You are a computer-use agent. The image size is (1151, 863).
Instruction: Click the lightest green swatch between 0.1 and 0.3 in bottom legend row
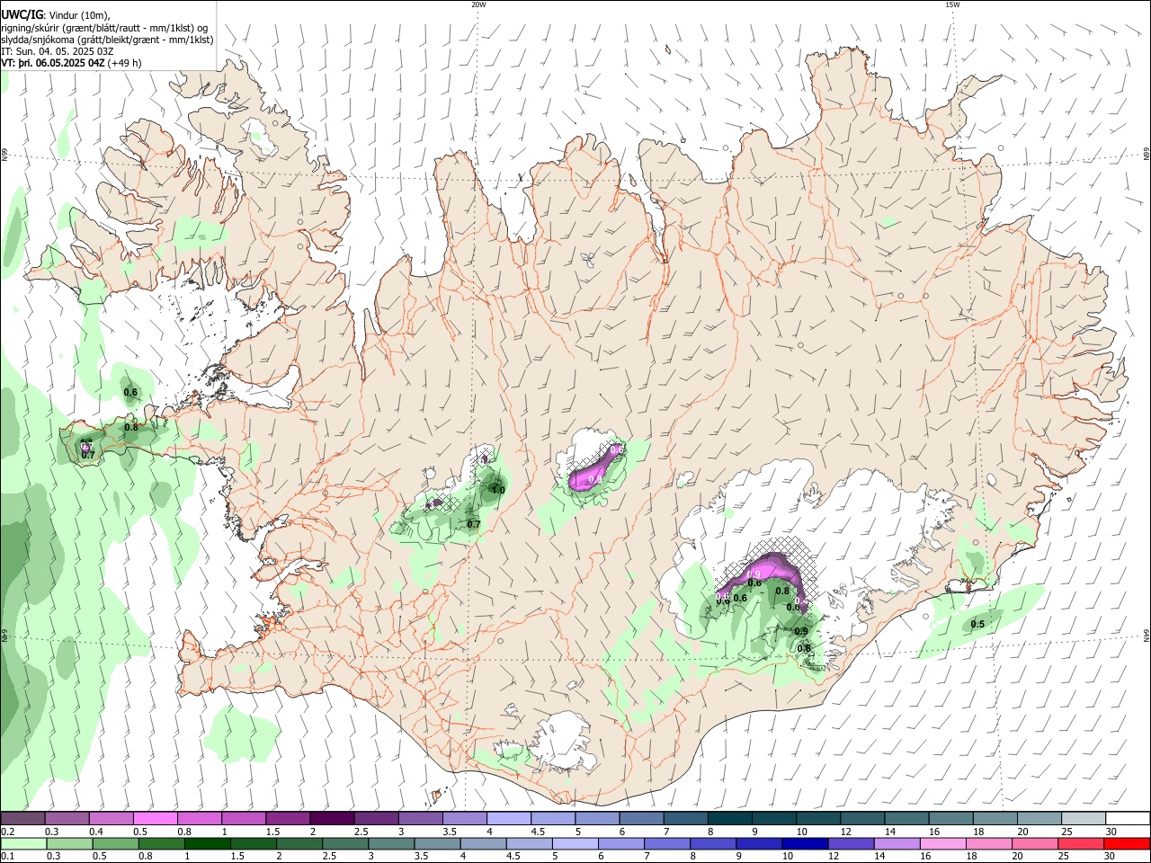pos(23,843)
